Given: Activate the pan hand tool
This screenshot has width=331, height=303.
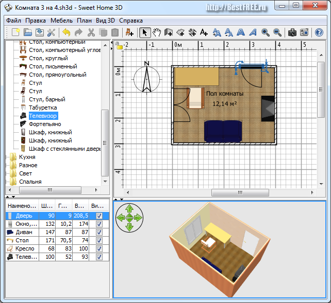Looking at the screenshot, I should (x=157, y=32).
